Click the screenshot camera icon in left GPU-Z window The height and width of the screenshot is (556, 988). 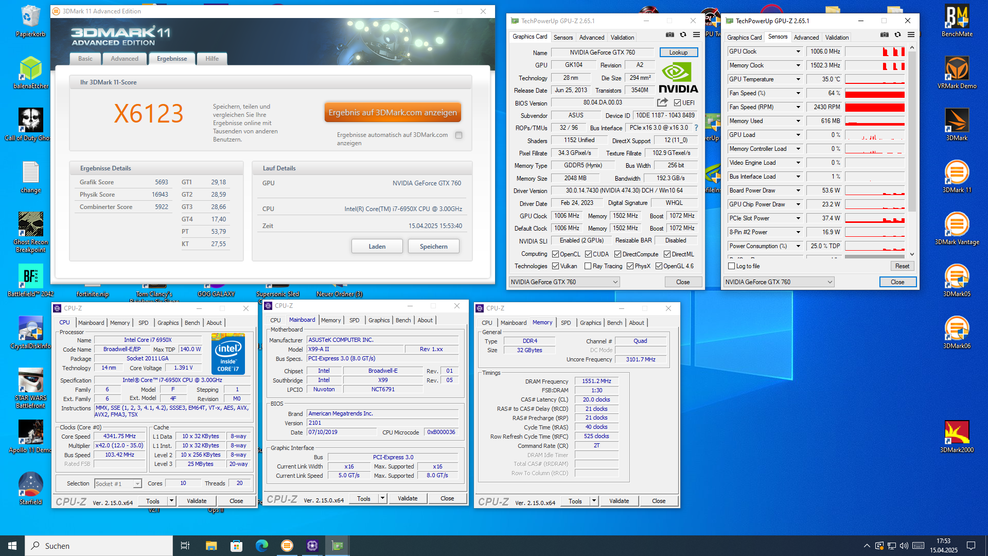tap(669, 35)
